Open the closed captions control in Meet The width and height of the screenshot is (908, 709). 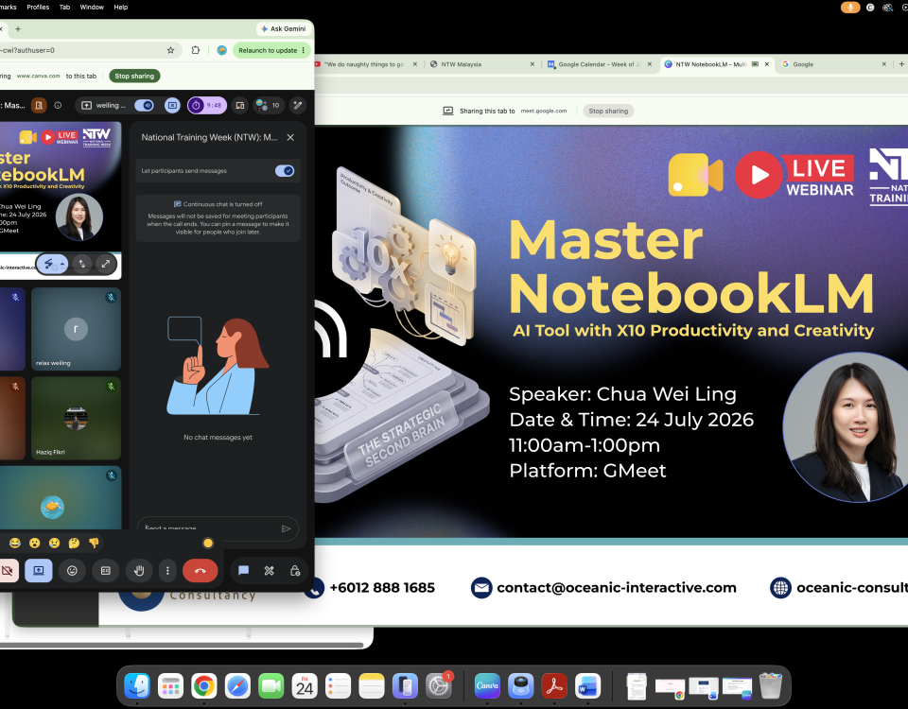pyautogui.click(x=105, y=571)
